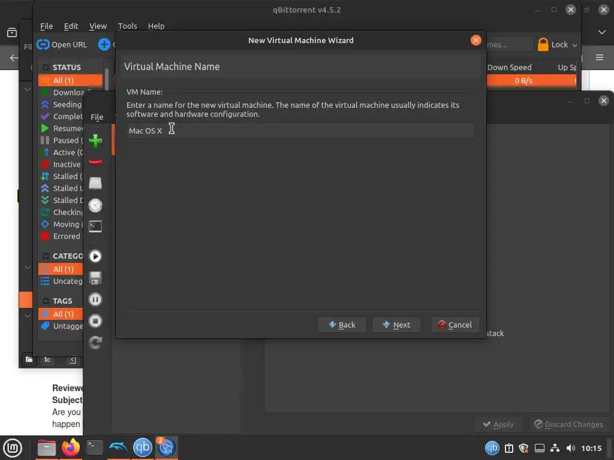Open the qBittorrent File menu
The height and width of the screenshot is (460, 614).
[46, 26]
